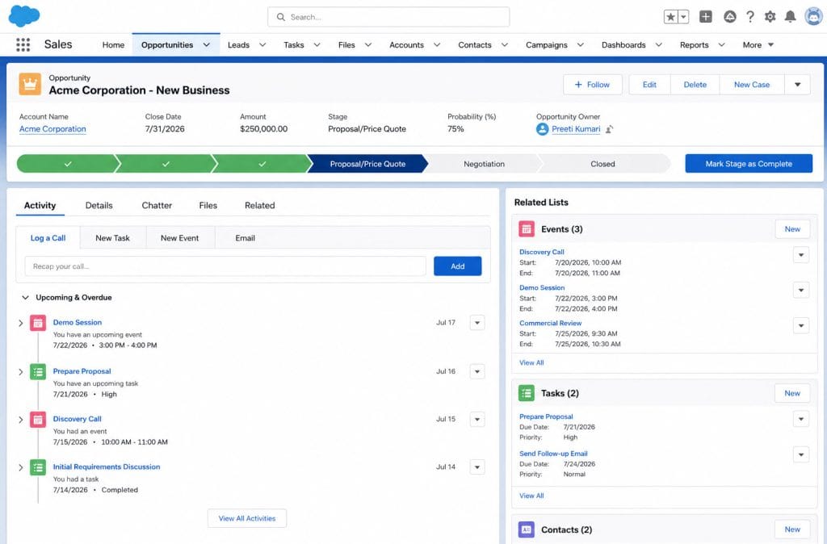The width and height of the screenshot is (827, 544).
Task: Open the App Launcher grid icon
Action: pos(23,45)
